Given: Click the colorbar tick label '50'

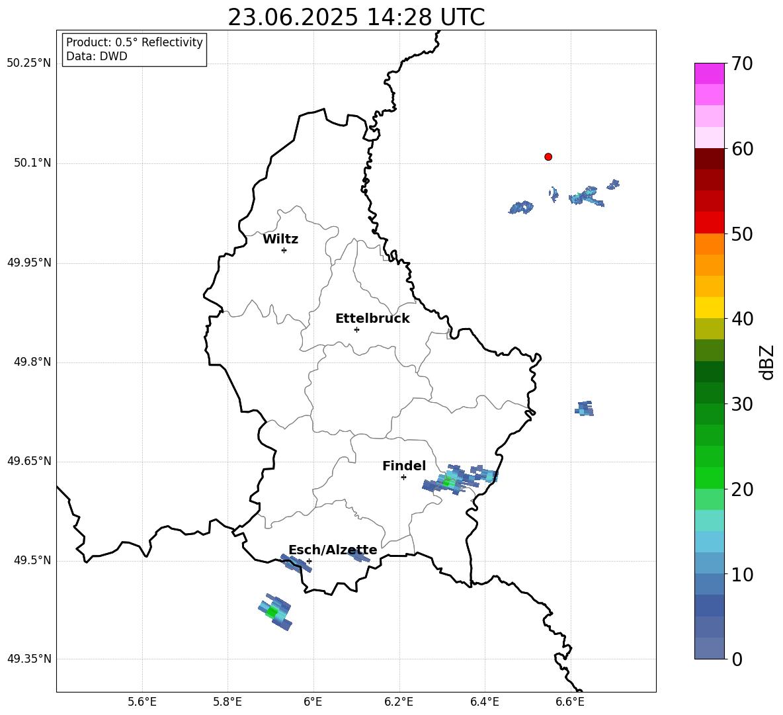Looking at the screenshot, I should coord(743,234).
